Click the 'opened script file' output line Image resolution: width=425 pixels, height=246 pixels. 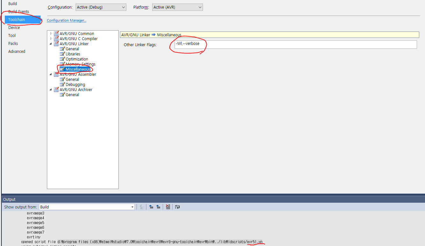pos(142,242)
